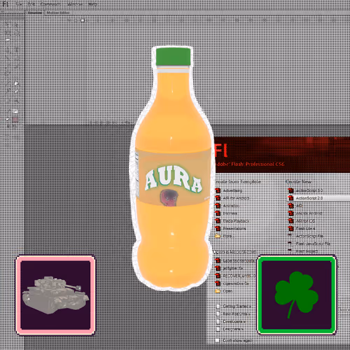Click the Adobe Flash Professional CS6 title

click(249, 164)
